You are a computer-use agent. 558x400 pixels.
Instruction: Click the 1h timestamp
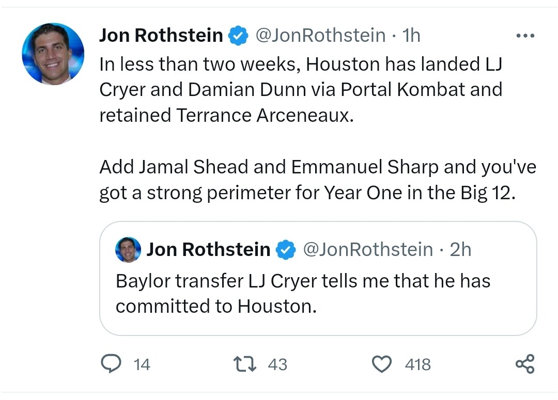click(x=411, y=36)
